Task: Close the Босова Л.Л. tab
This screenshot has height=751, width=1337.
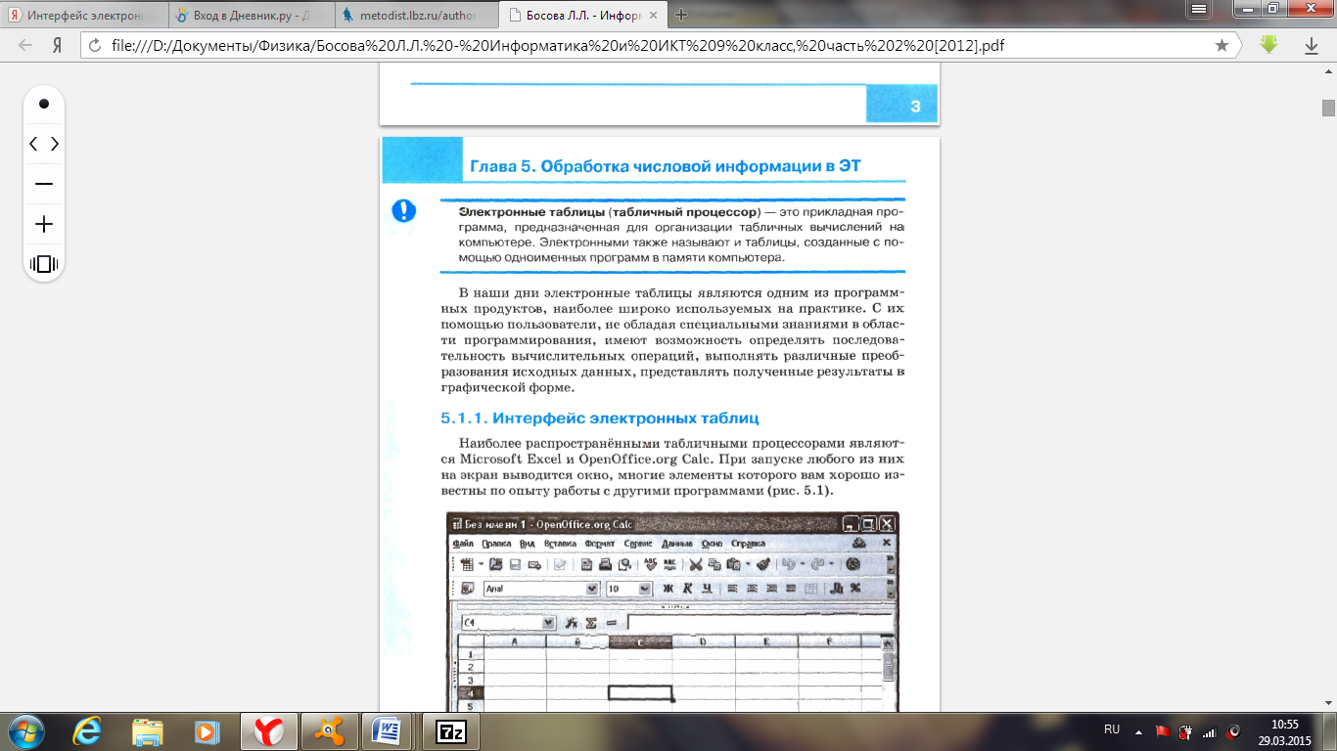Action: 654,15
